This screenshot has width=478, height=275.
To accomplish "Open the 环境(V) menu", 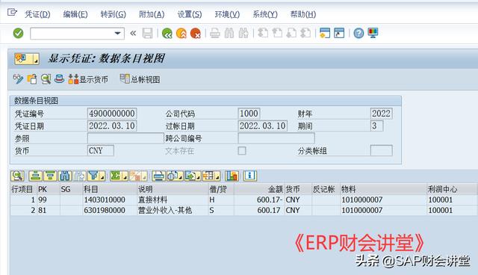I will click(x=227, y=14).
